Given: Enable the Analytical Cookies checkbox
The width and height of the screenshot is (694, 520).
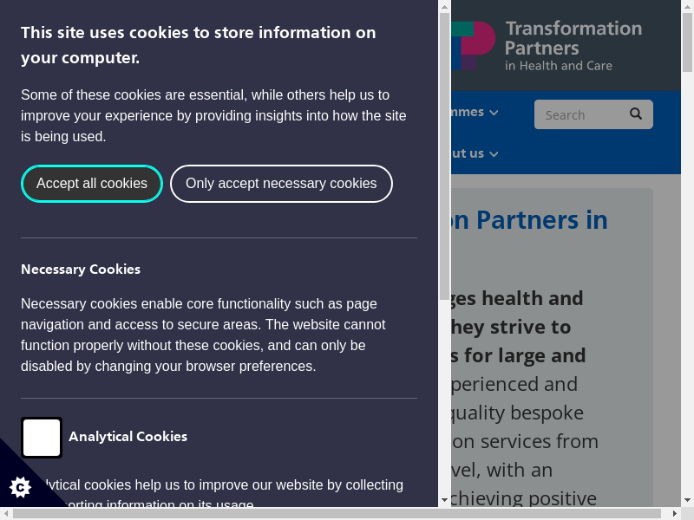Looking at the screenshot, I should (42, 438).
